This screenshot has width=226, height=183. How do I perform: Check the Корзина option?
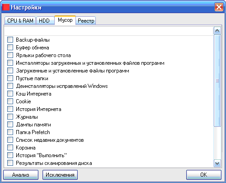point(10,148)
